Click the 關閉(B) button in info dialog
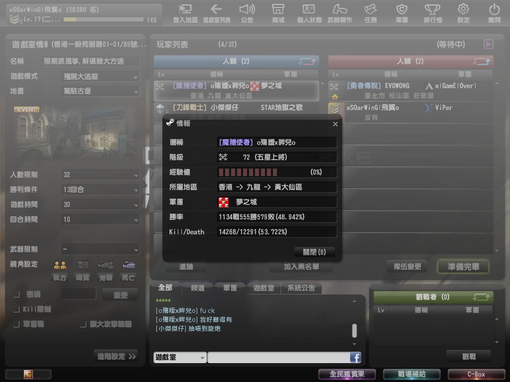 314,252
